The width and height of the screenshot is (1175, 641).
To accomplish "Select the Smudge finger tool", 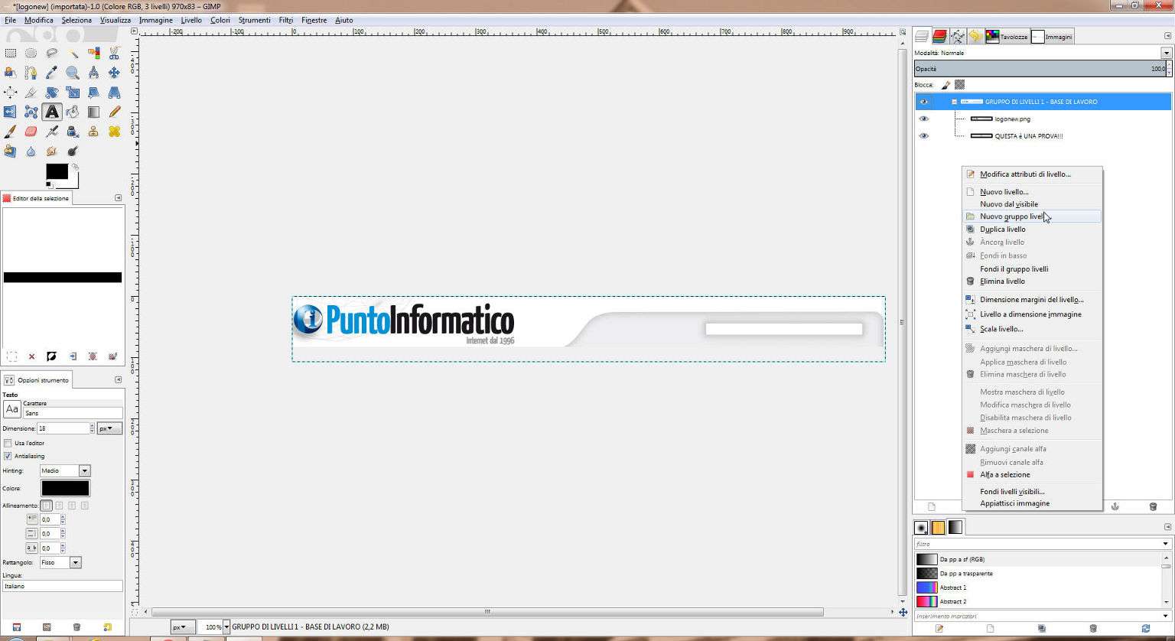I will [52, 151].
